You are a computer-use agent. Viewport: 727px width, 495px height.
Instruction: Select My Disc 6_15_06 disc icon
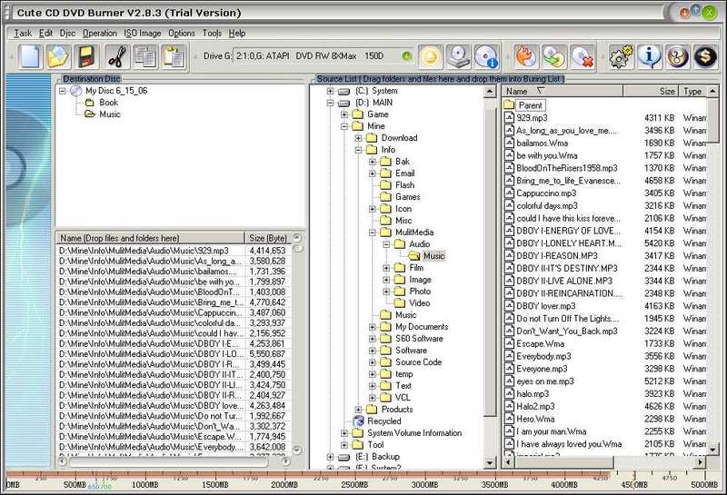(x=76, y=91)
